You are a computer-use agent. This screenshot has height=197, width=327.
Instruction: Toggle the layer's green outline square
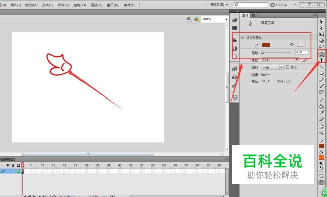(18, 171)
